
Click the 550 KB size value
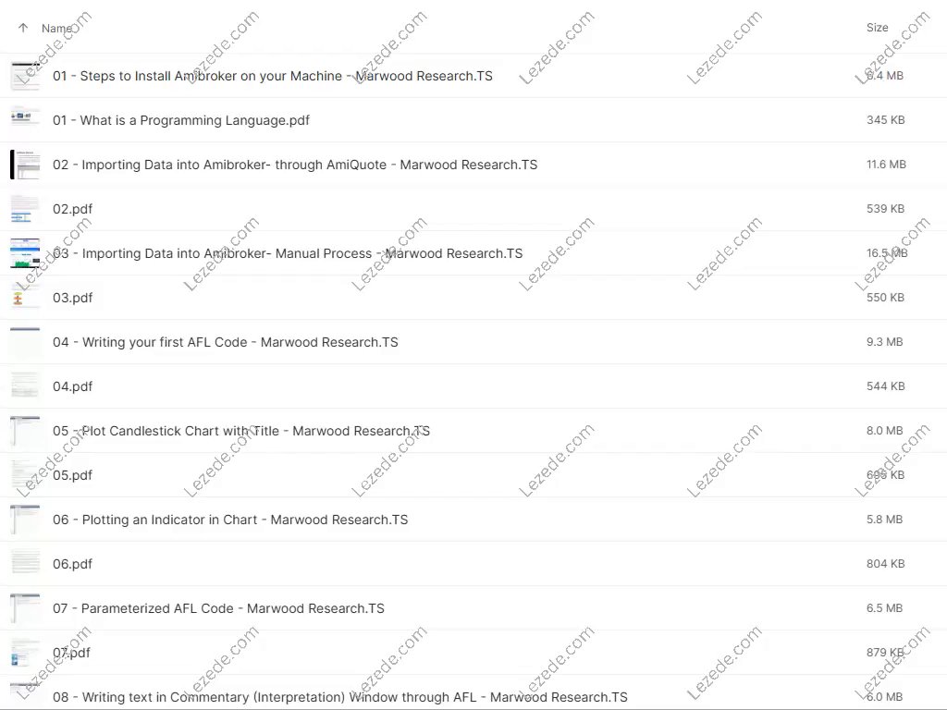[885, 298]
